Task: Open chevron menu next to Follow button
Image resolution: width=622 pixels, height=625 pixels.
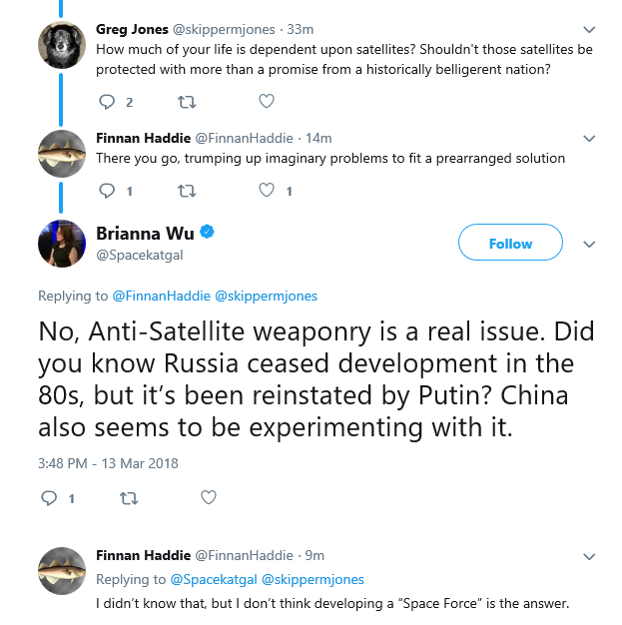Action: [589, 244]
